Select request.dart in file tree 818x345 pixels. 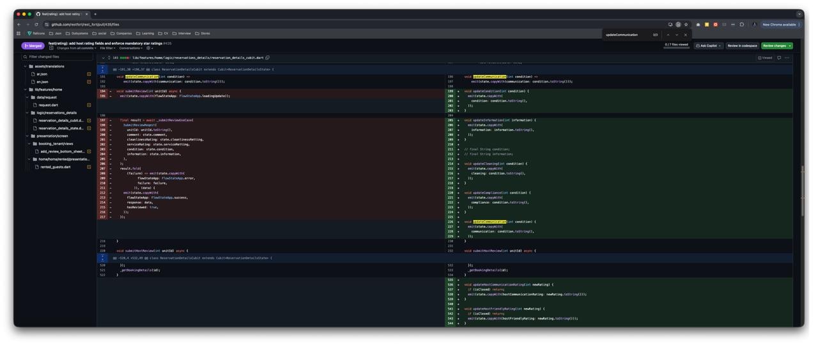(48, 105)
